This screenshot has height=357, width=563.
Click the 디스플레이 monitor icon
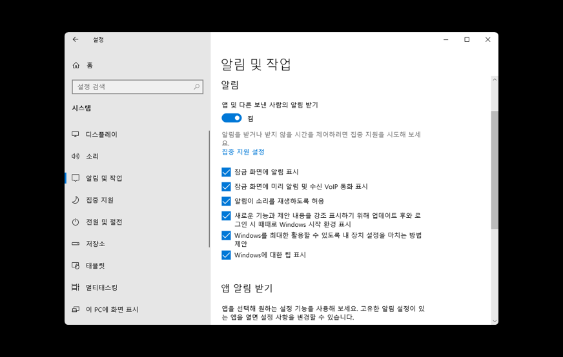pos(76,135)
